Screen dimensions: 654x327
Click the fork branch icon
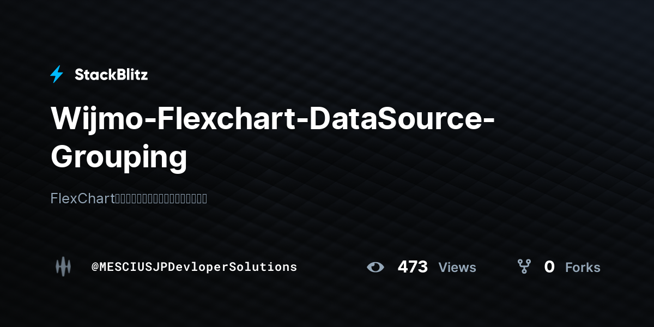(524, 267)
